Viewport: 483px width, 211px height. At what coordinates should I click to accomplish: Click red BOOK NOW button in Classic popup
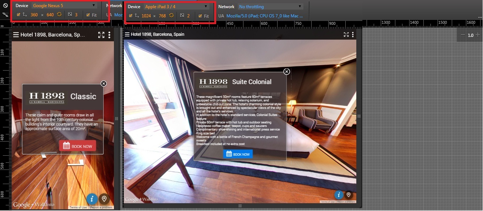pos(77,146)
